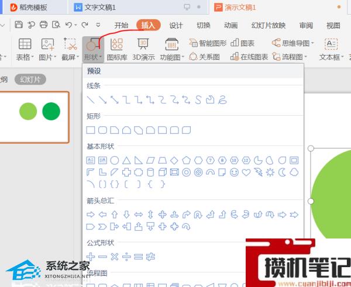
Task: Switch to the 插入 ribbon tab
Action: pos(148,25)
